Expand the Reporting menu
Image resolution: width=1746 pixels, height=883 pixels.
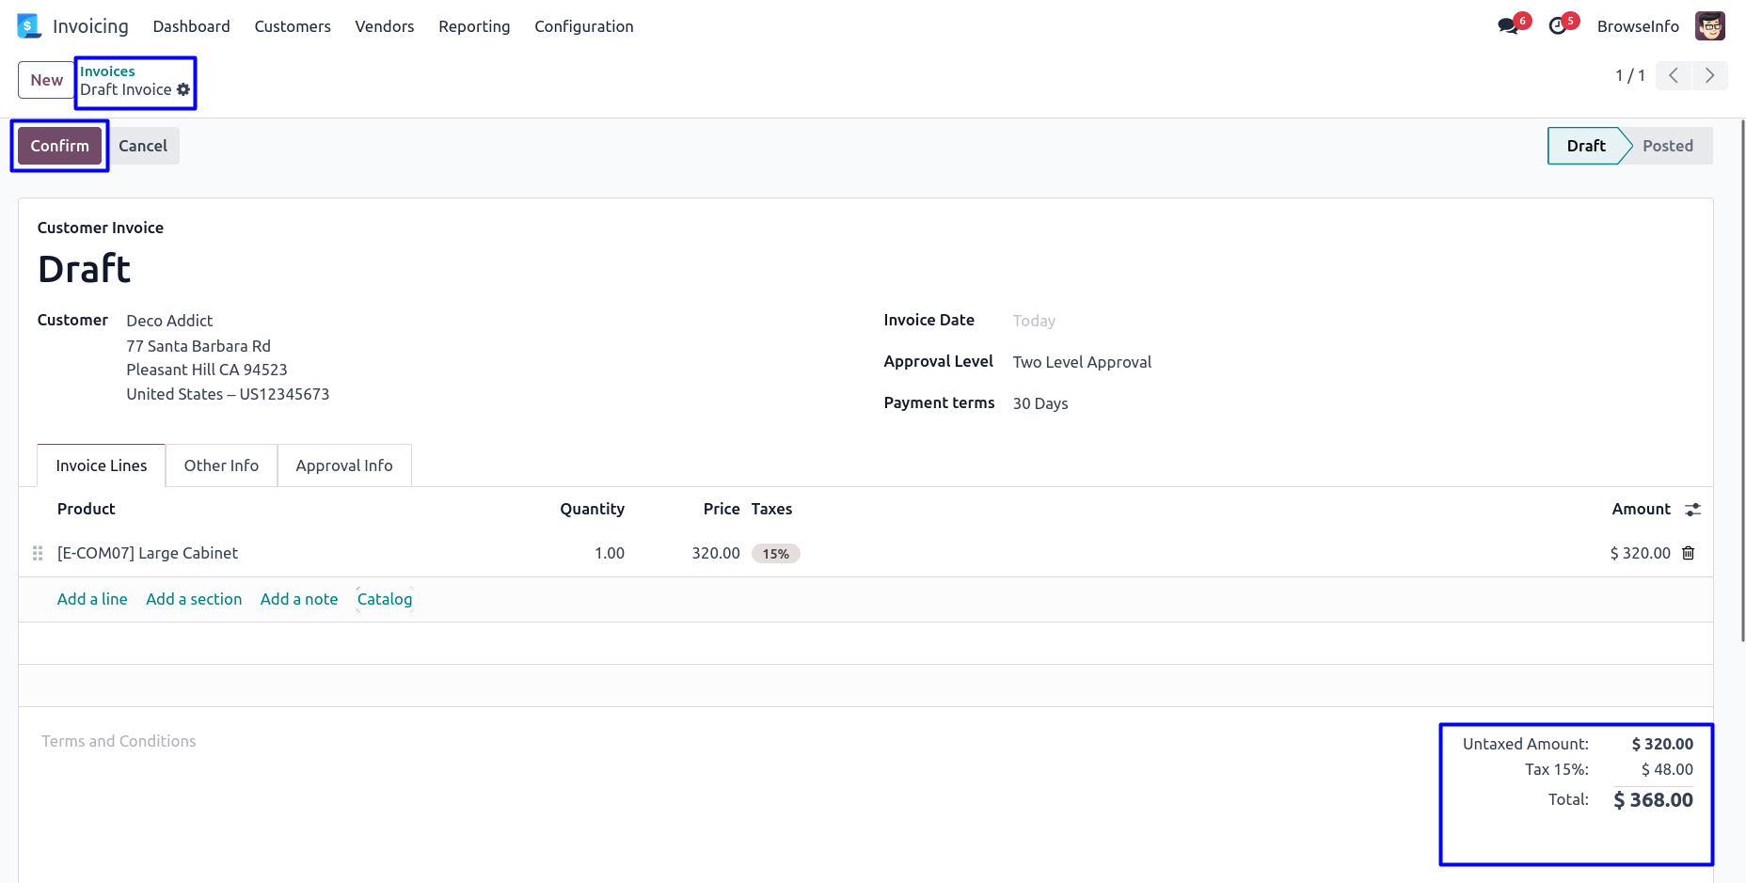coord(474,26)
